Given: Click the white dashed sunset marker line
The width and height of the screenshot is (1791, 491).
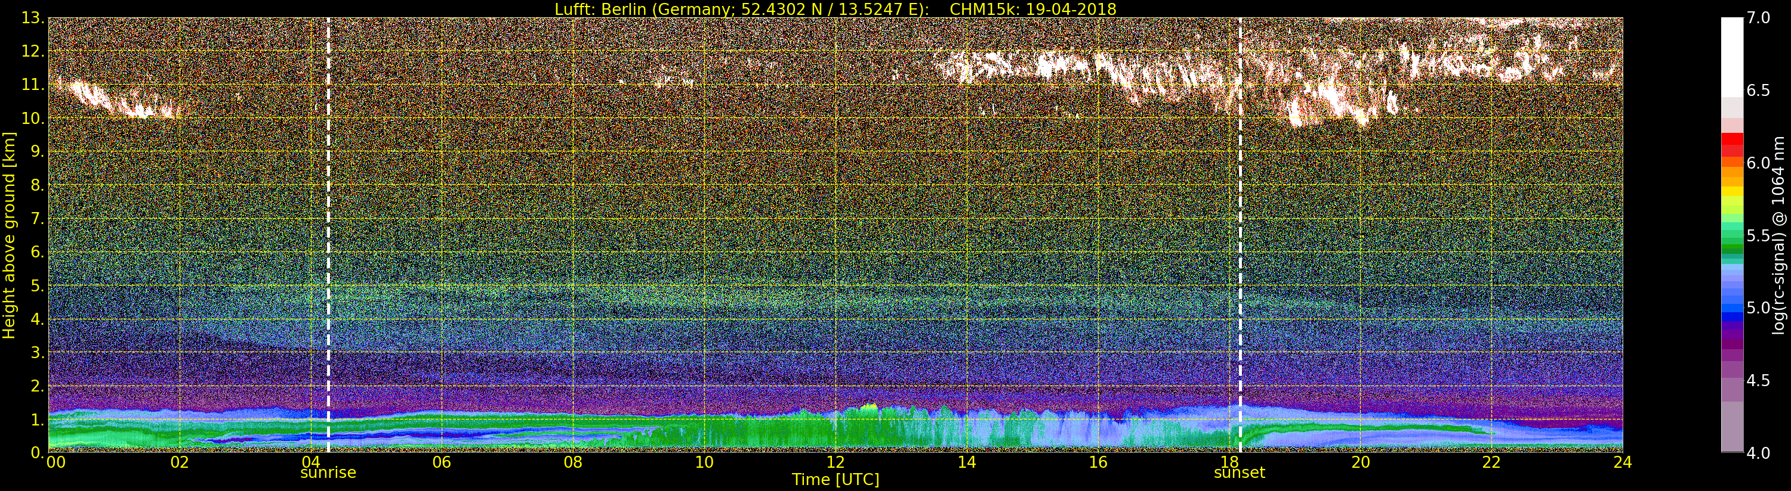Looking at the screenshot, I should [x=1240, y=235].
